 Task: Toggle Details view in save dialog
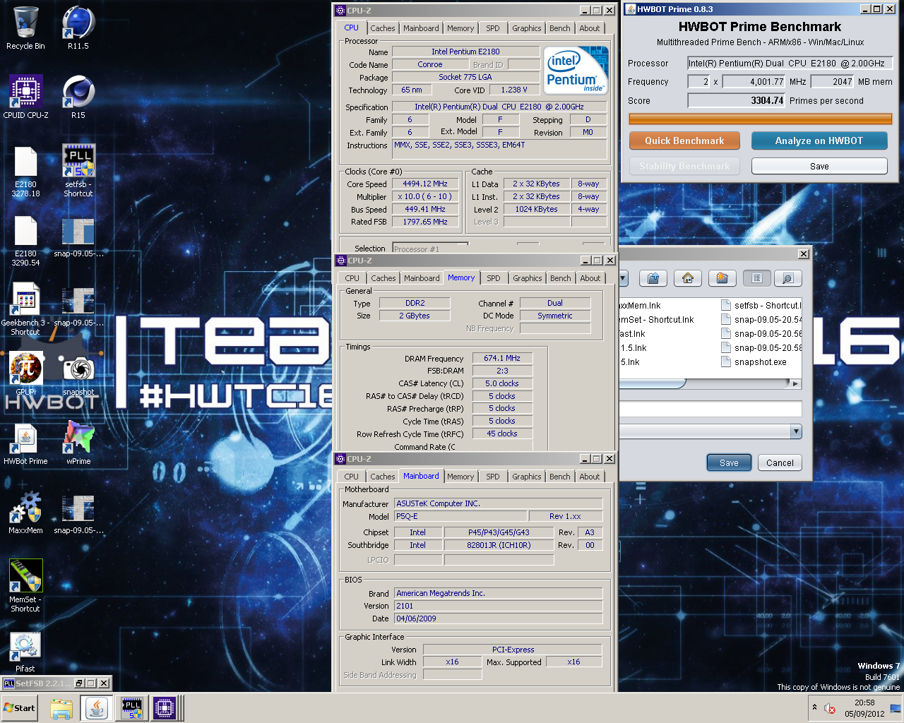[787, 278]
